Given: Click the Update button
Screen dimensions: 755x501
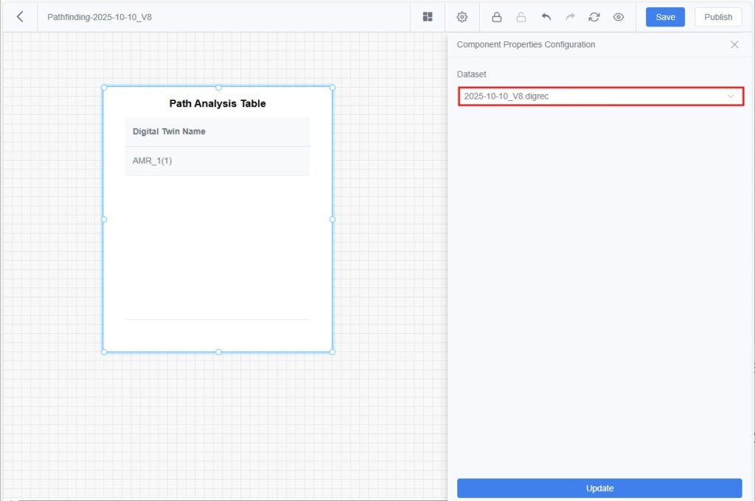Looking at the screenshot, I should tap(599, 488).
